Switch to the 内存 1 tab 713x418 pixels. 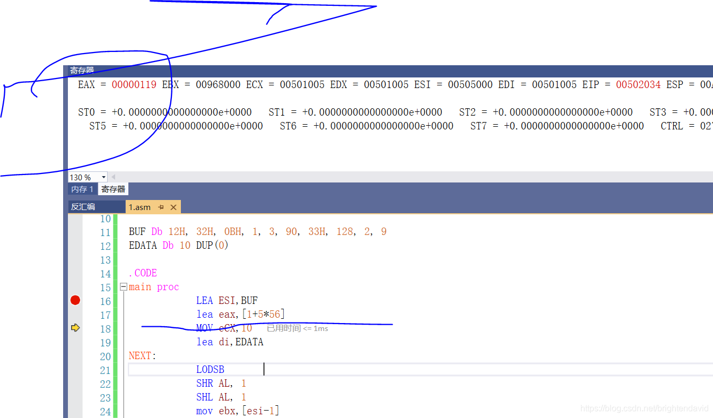click(82, 189)
